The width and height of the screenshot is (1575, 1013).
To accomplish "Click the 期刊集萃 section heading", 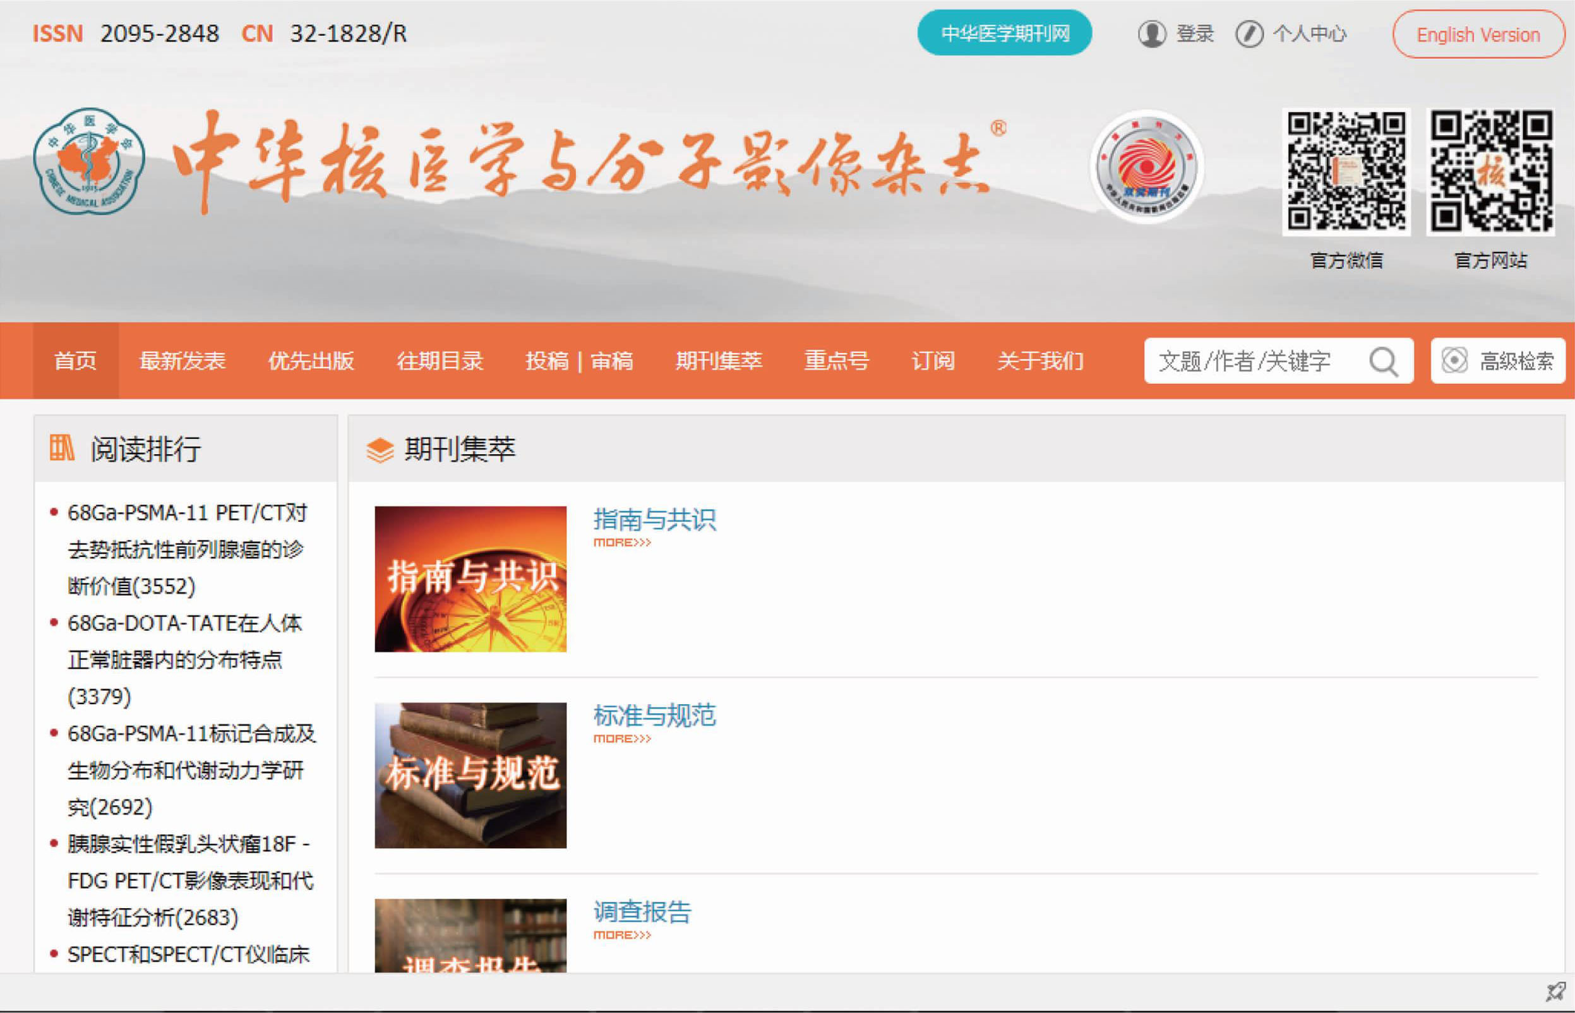I will [x=460, y=448].
